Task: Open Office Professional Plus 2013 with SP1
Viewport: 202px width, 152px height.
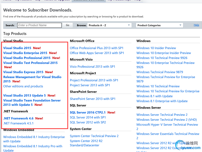Action: pos(97,48)
